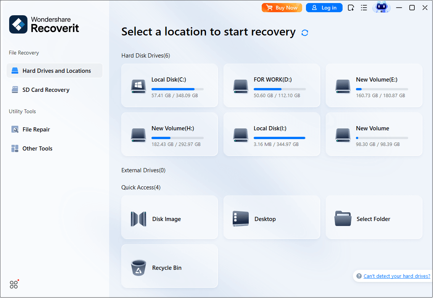Open the apps grid icon with red dot

(14, 284)
